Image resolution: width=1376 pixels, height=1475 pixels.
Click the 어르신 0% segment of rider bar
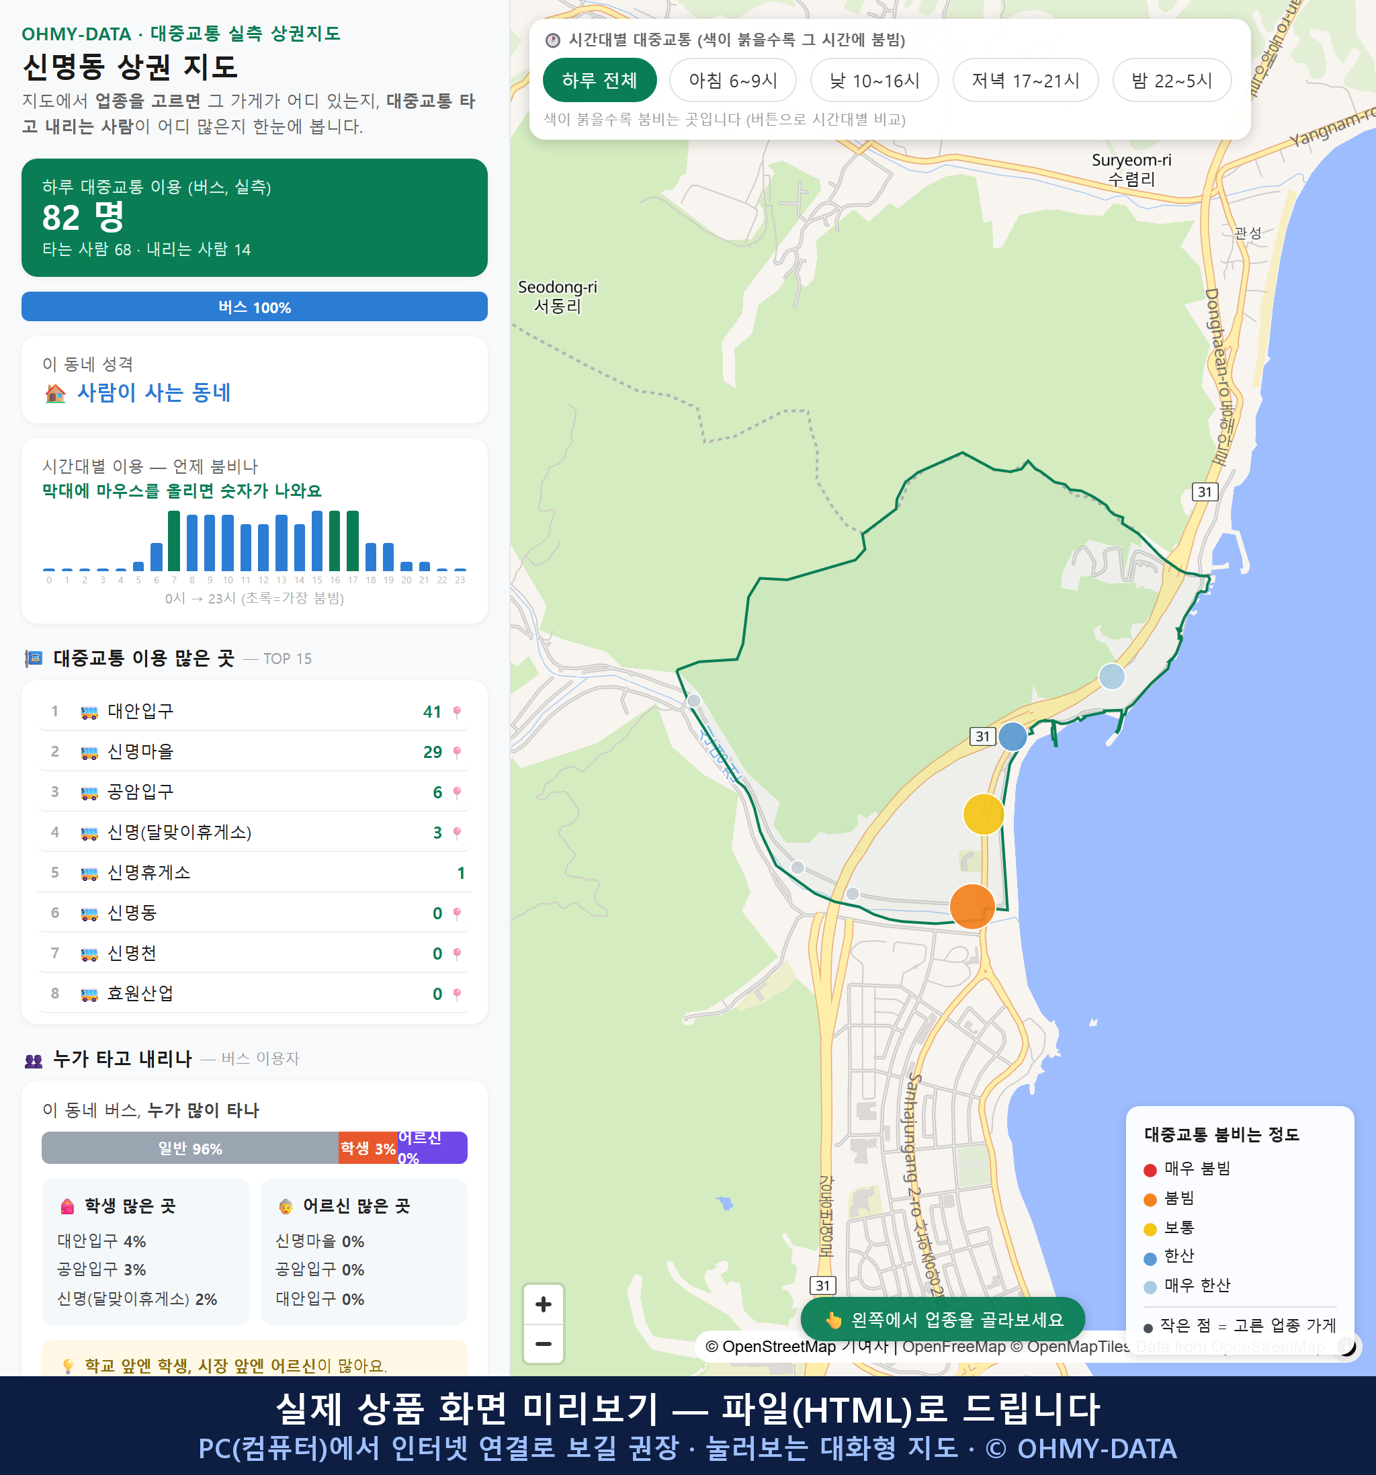(x=433, y=1148)
